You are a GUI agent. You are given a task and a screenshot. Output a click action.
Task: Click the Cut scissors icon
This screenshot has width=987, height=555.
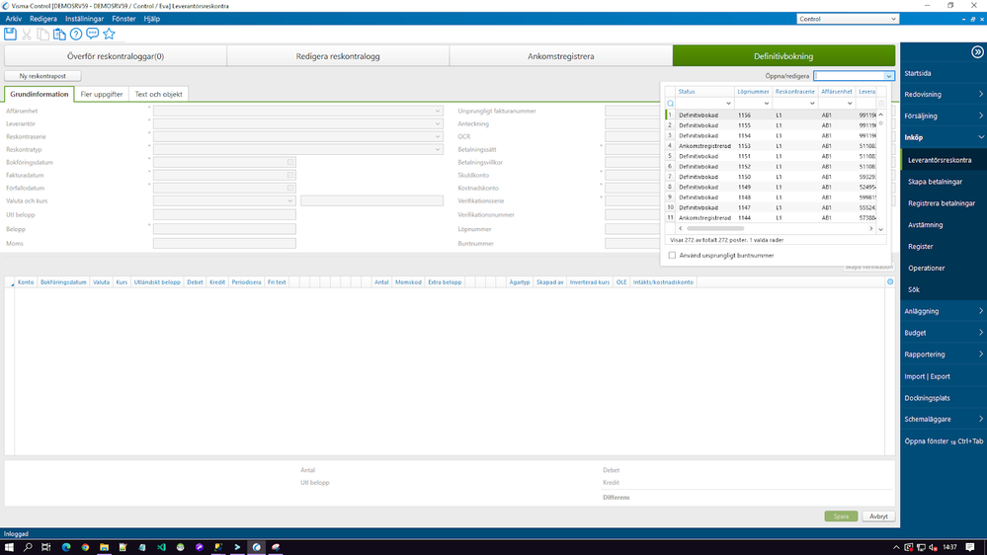[27, 34]
